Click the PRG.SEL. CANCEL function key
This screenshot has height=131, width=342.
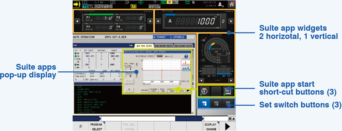130,126
